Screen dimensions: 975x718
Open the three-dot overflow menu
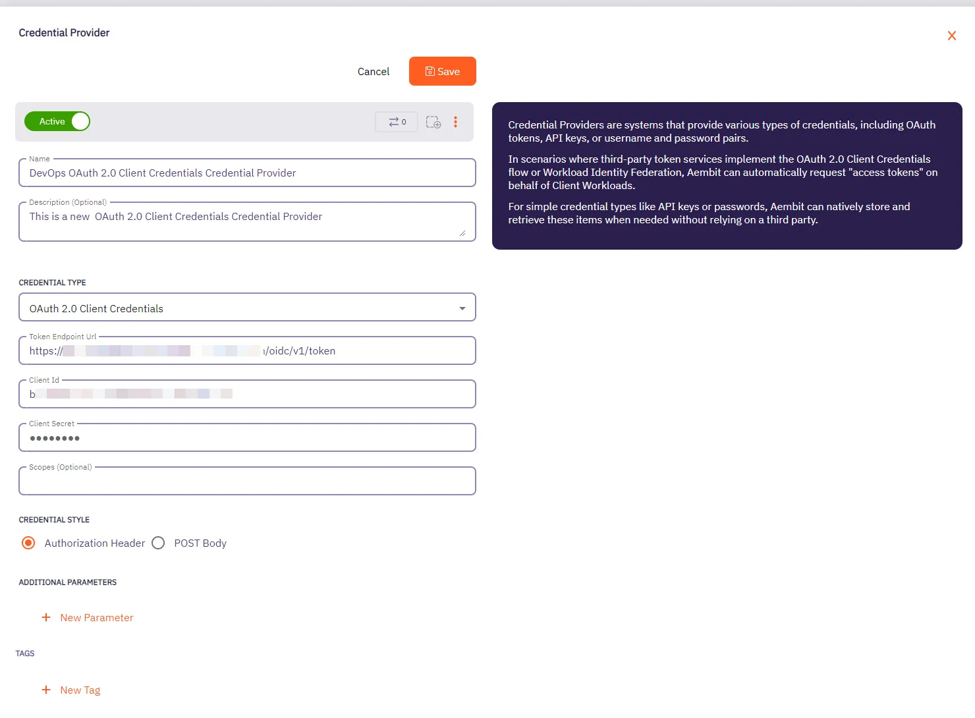(x=456, y=122)
